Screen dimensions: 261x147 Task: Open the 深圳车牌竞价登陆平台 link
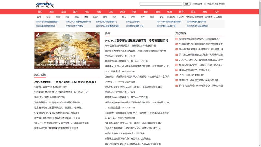click(x=196, y=22)
